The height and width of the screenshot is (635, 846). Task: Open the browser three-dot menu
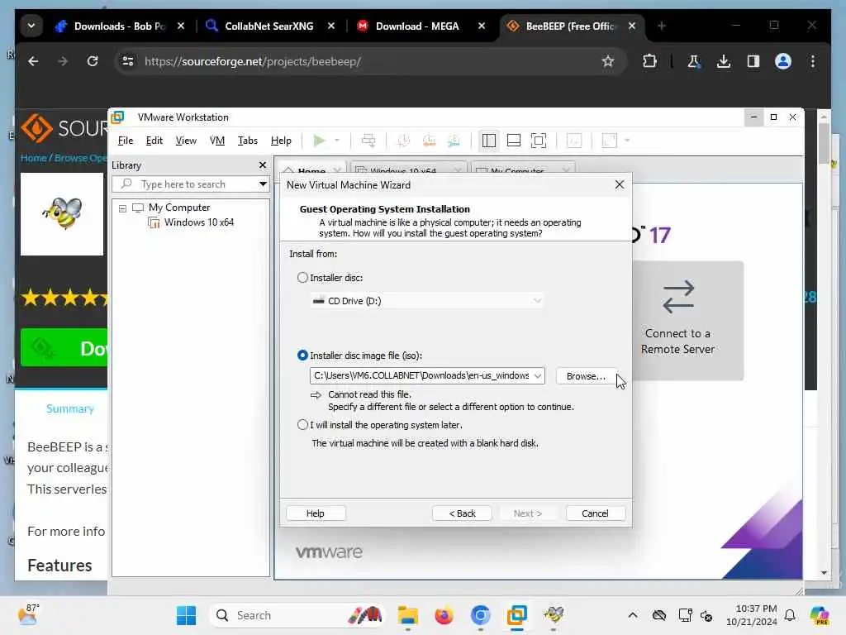click(x=813, y=61)
